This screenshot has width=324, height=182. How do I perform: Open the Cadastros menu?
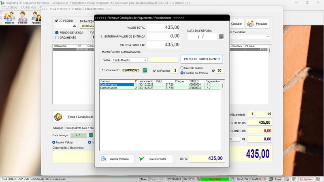10,8
